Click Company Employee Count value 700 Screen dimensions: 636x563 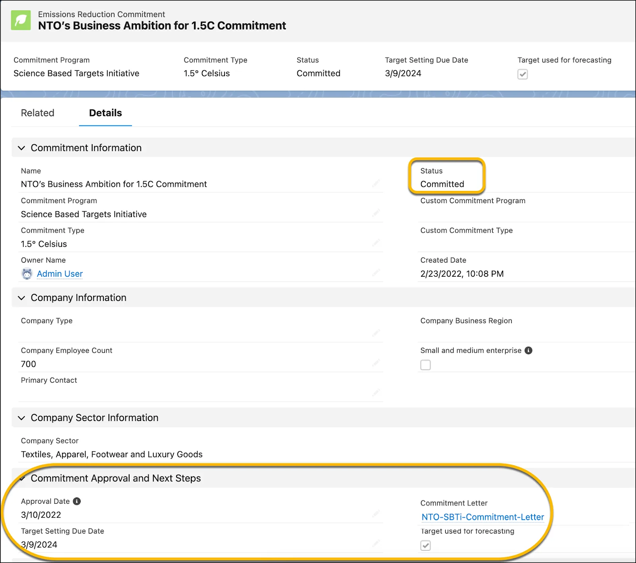pyautogui.click(x=28, y=364)
